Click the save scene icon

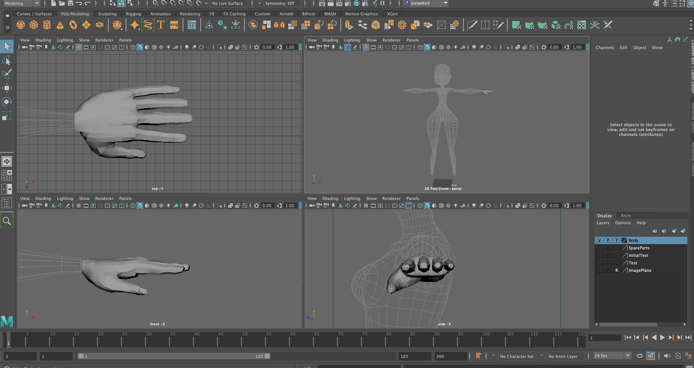coord(70,3)
